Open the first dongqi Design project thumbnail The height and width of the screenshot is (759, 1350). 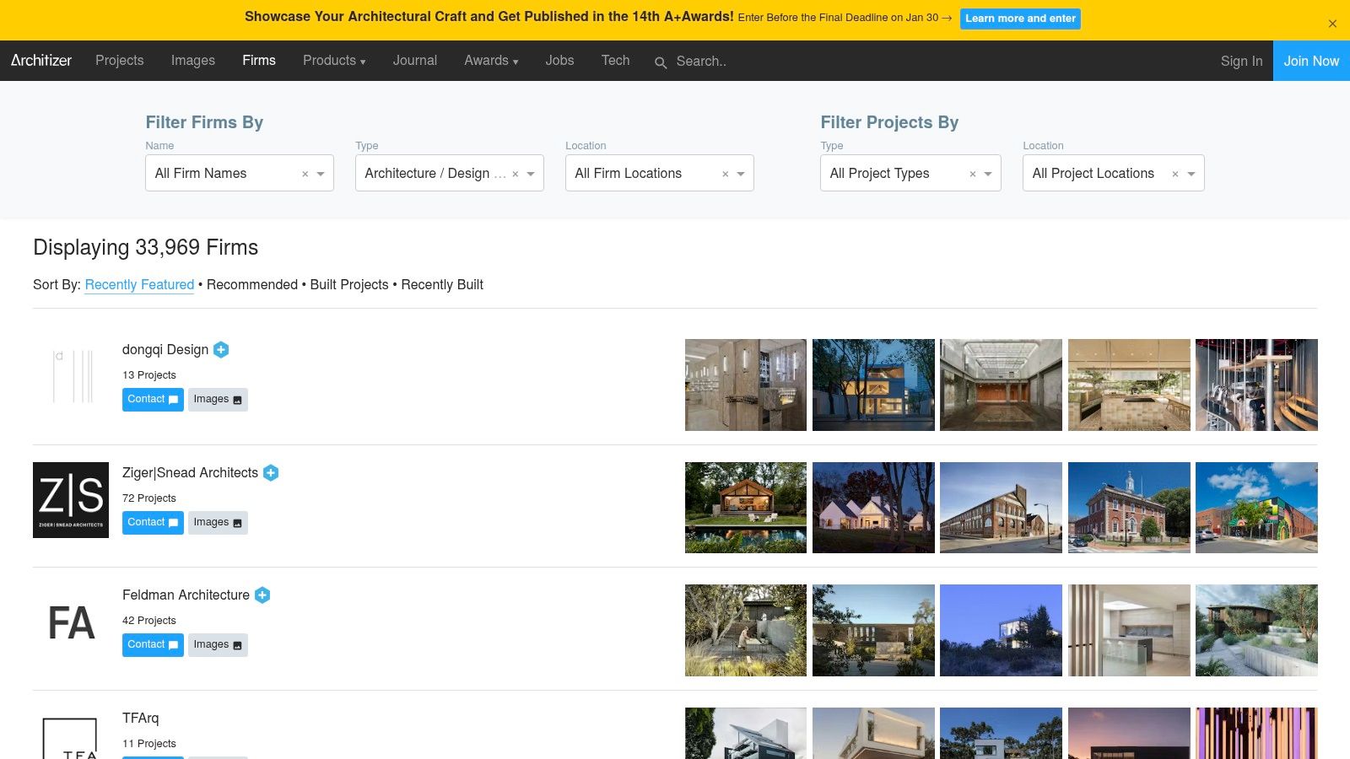[x=745, y=385]
